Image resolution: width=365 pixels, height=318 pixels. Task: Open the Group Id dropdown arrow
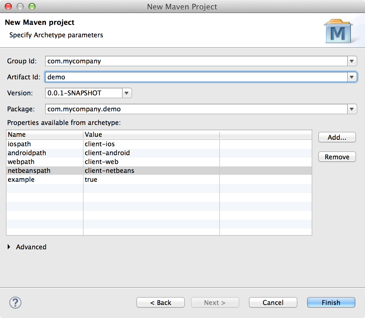(x=352, y=61)
